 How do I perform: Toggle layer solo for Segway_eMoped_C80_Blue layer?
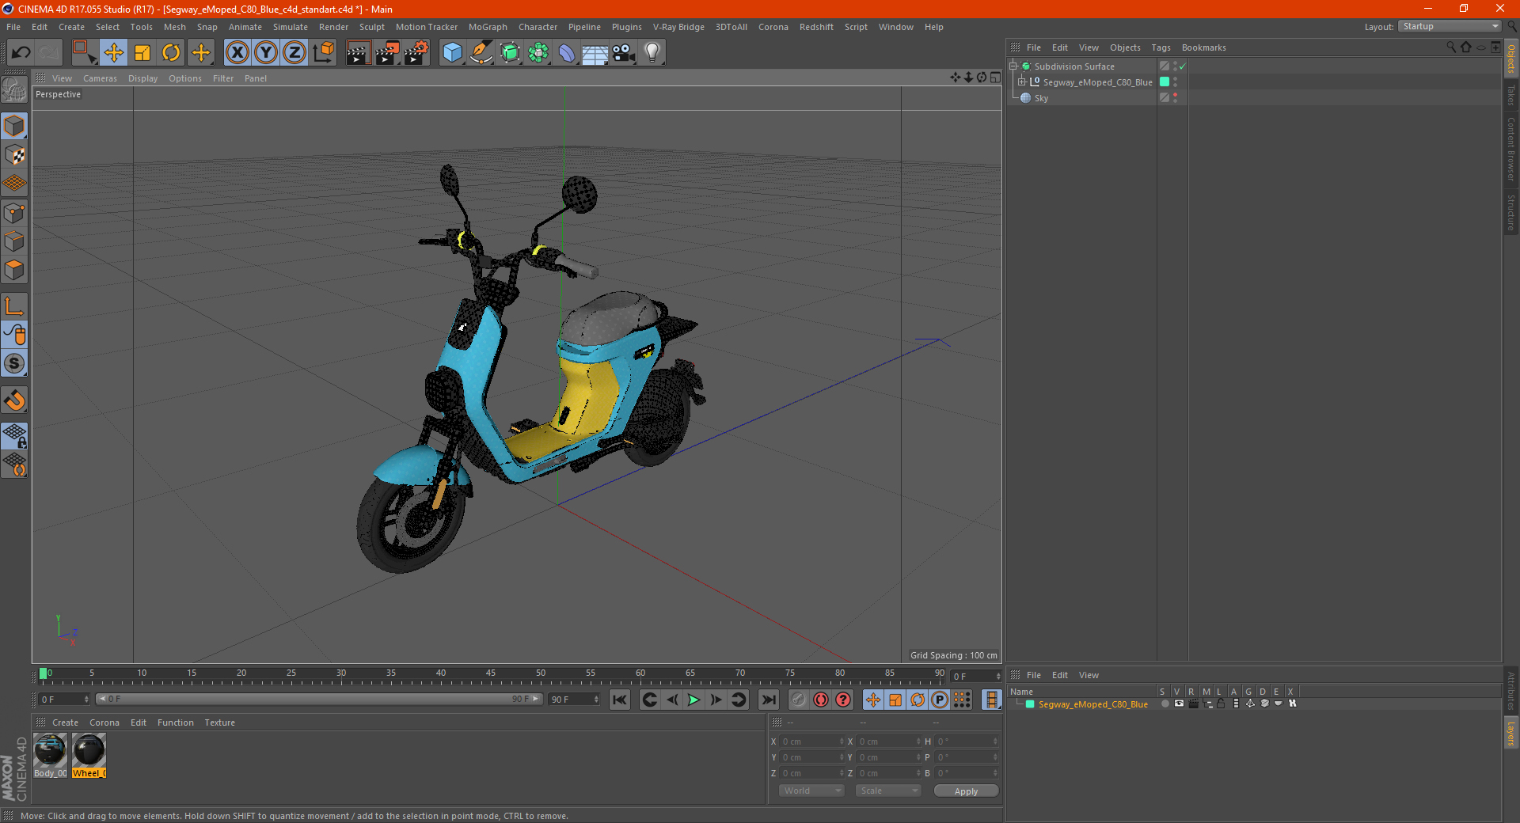coord(1165,704)
